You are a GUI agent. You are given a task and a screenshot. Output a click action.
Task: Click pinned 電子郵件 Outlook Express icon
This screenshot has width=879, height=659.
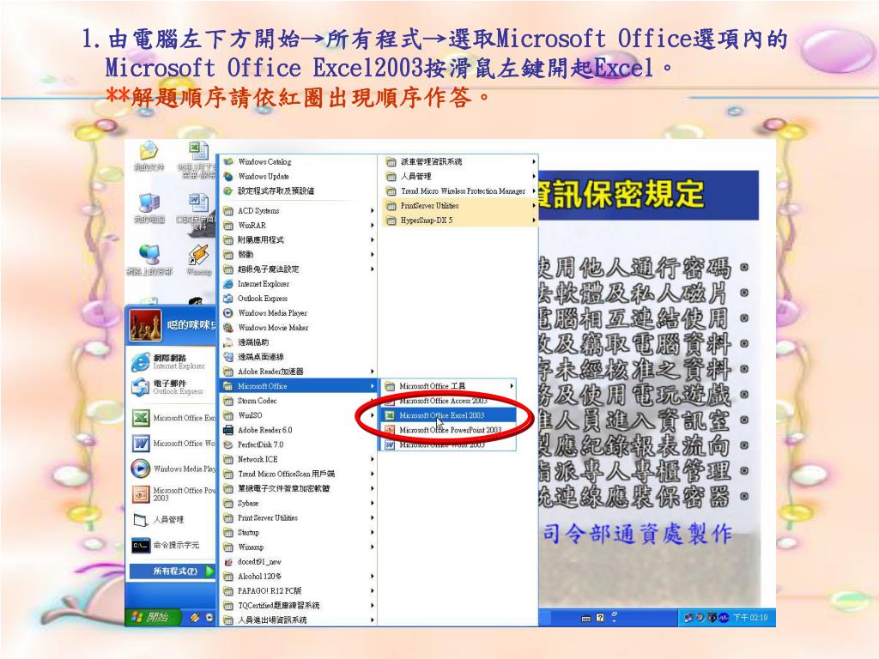[140, 387]
